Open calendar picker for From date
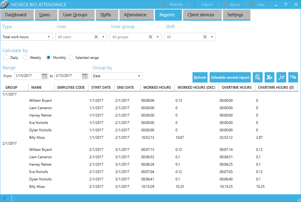The width and height of the screenshot is (301, 202). (x=44, y=76)
